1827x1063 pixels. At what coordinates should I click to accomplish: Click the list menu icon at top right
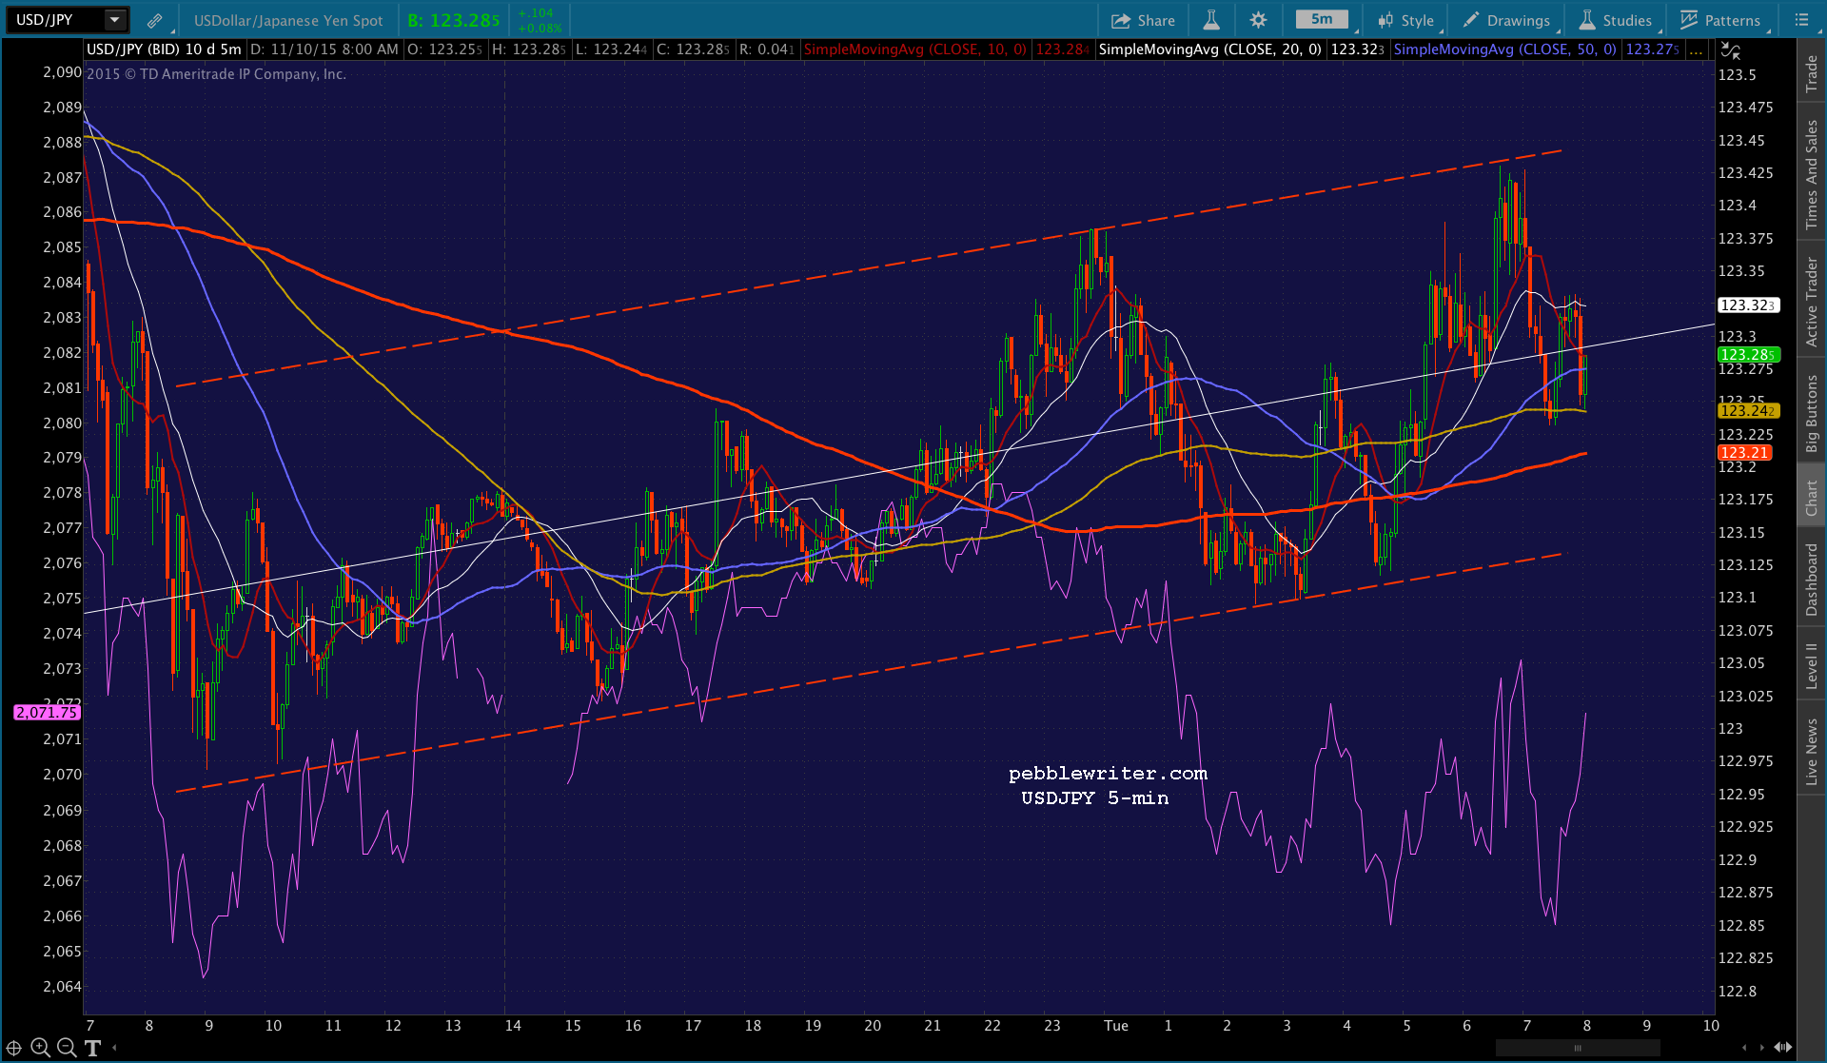tap(1801, 20)
